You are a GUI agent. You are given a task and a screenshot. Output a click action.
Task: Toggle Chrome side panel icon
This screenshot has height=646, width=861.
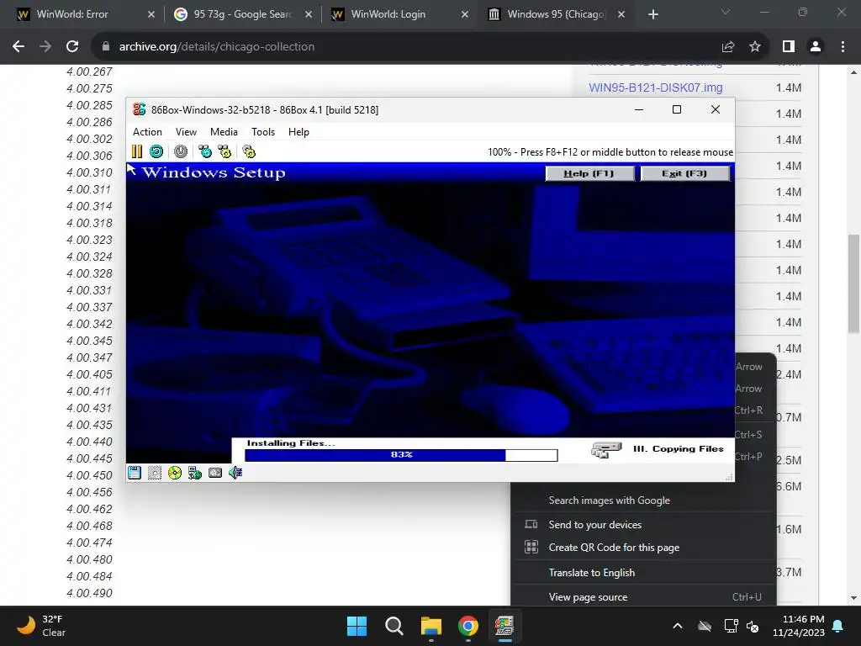pyautogui.click(x=789, y=47)
